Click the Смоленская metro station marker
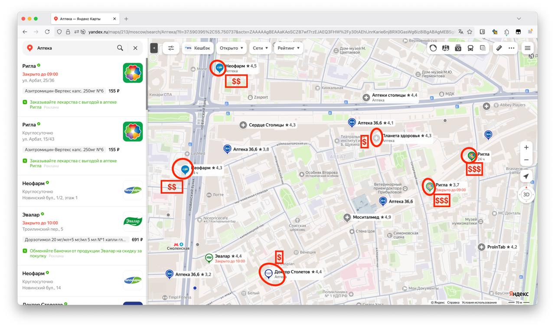 click(x=178, y=246)
